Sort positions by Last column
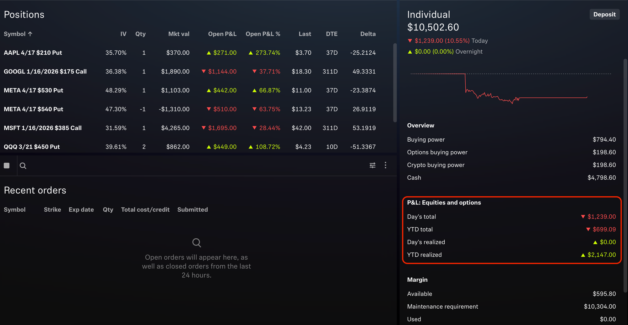The image size is (628, 325). (305, 34)
